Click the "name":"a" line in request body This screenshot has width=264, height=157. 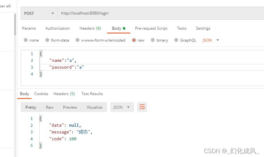tap(63, 60)
